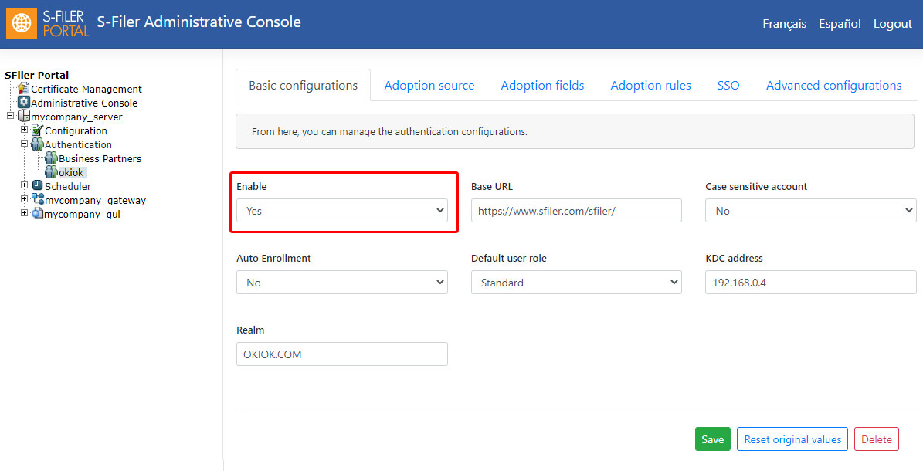
Task: Open the SSO tab
Action: point(728,86)
